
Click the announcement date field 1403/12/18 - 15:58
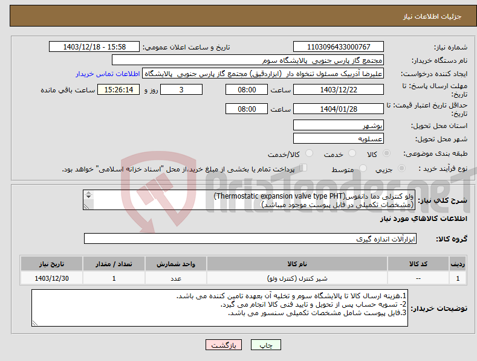pos(94,47)
